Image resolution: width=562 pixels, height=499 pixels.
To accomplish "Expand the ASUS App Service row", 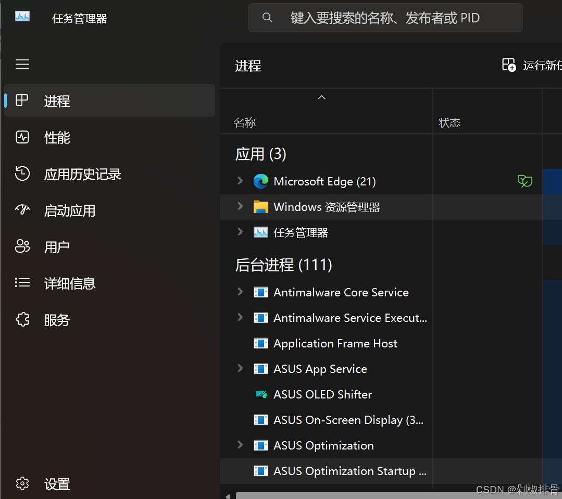I will (240, 368).
